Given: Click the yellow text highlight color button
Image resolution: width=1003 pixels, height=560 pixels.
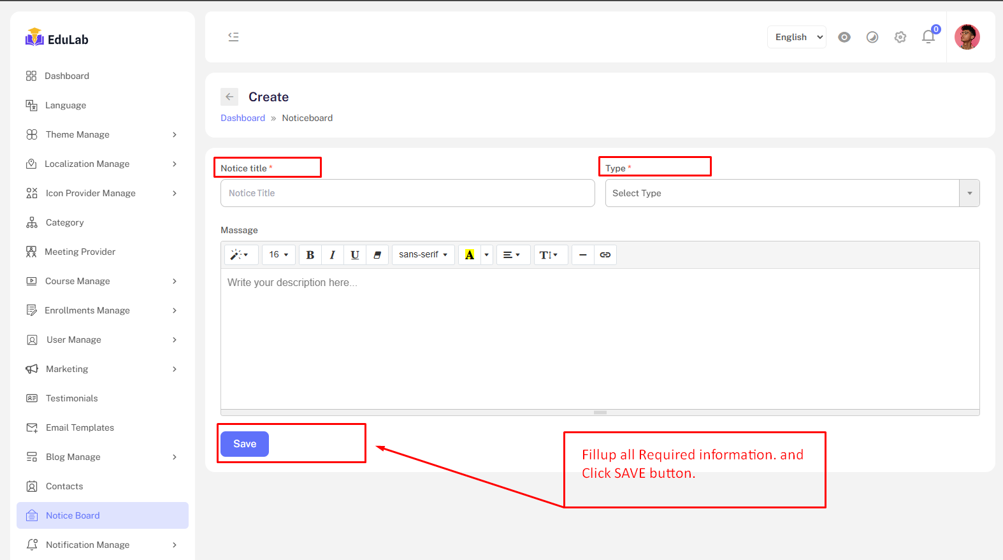Looking at the screenshot, I should 470,255.
